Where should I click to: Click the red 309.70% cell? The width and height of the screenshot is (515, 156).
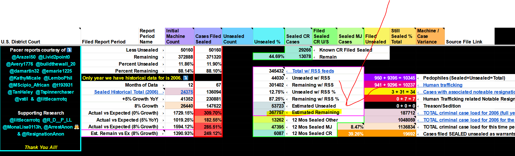(208, 113)
